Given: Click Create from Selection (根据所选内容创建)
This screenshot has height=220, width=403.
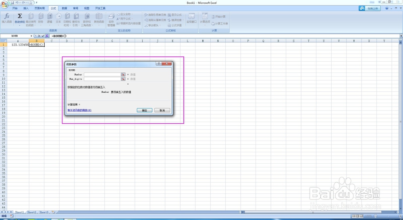Looking at the screenshot, I should point(129,23).
